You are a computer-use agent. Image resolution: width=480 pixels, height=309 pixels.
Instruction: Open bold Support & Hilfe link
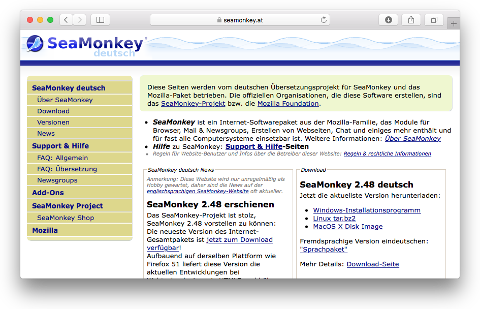[x=254, y=146]
